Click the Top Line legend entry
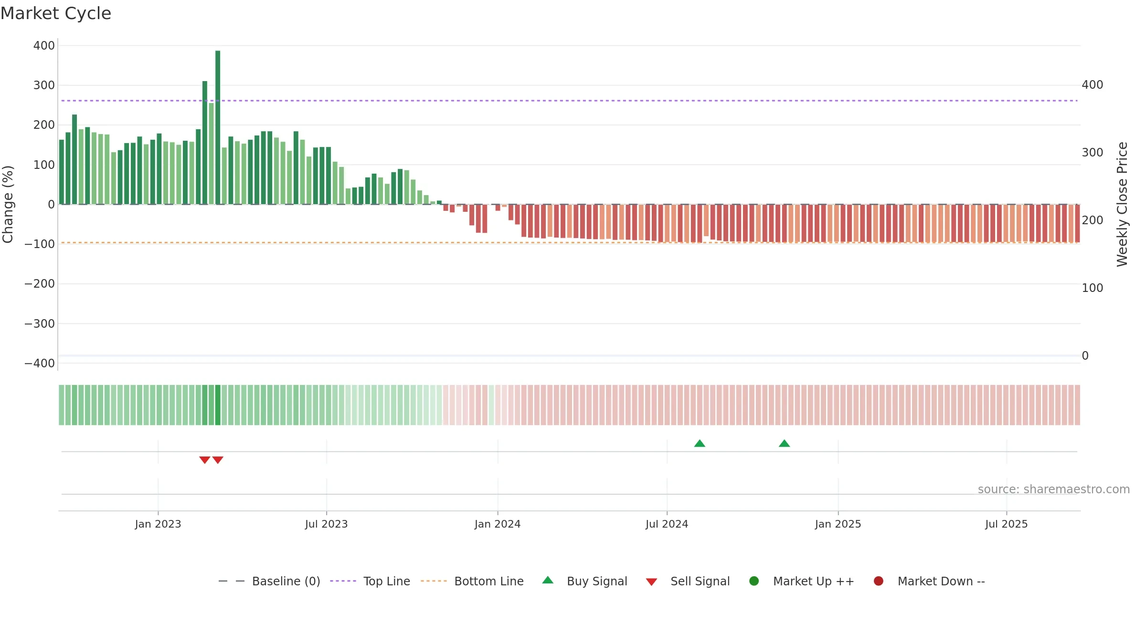 point(370,582)
